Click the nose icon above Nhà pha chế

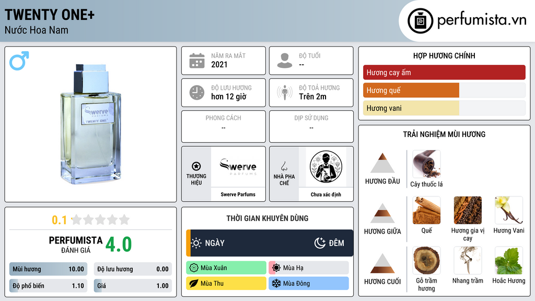(284, 166)
